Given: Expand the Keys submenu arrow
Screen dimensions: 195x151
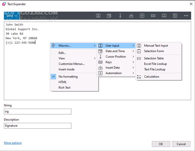Looking at the screenshot, I should (133, 62).
